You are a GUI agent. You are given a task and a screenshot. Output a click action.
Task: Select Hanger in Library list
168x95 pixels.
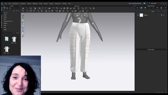(x=5, y=17)
